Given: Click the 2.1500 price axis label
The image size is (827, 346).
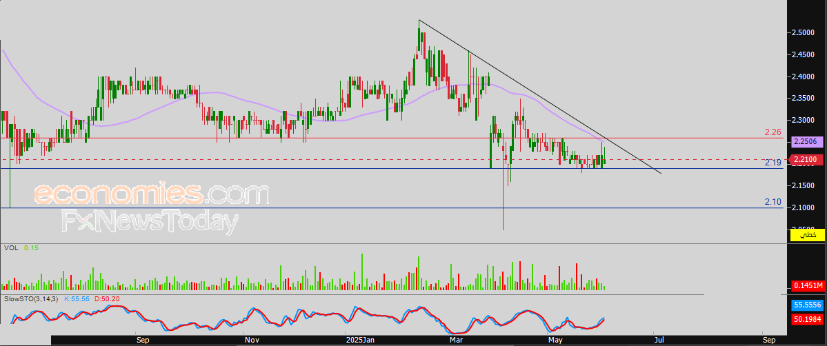Looking at the screenshot, I should pyautogui.click(x=802, y=185).
